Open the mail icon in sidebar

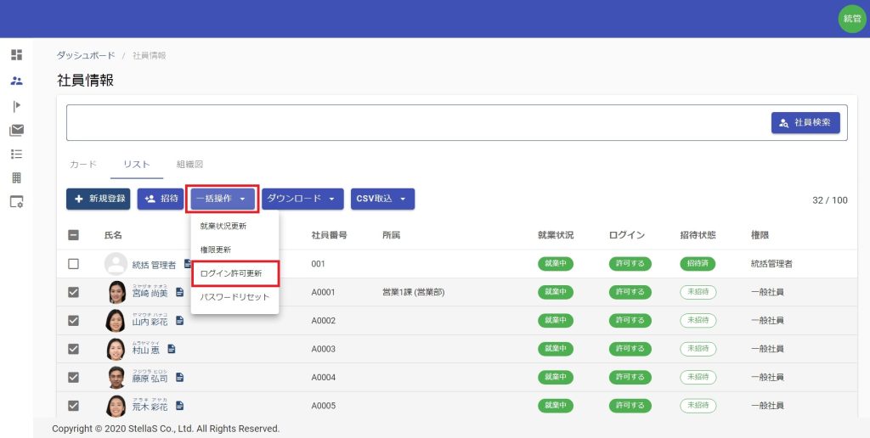16,130
